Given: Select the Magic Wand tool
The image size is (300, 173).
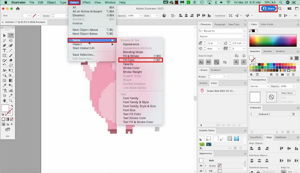Looking at the screenshot, I should (x=4, y=40).
